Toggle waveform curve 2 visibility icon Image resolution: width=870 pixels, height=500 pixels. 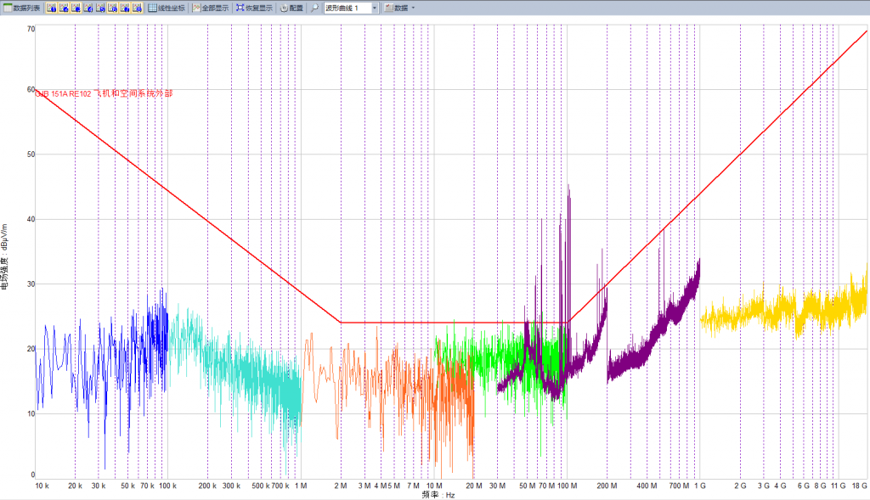coord(64,8)
